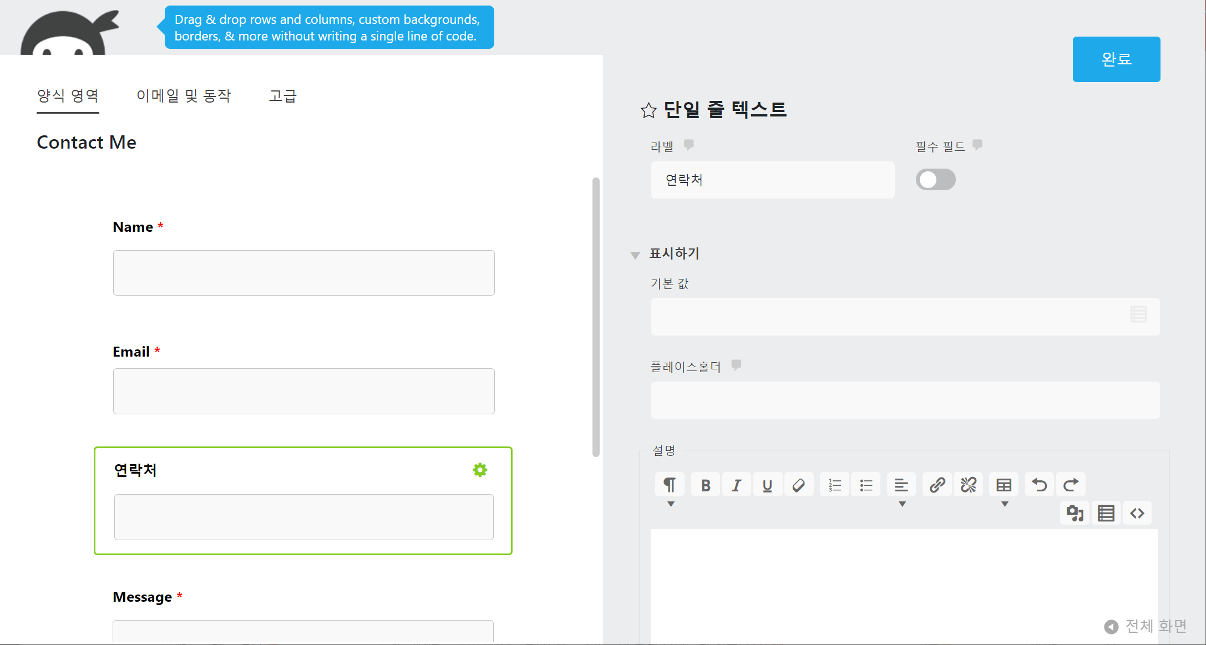This screenshot has height=645, width=1206.
Task: Switch to the 이메일 및 동작 tab
Action: coord(184,96)
